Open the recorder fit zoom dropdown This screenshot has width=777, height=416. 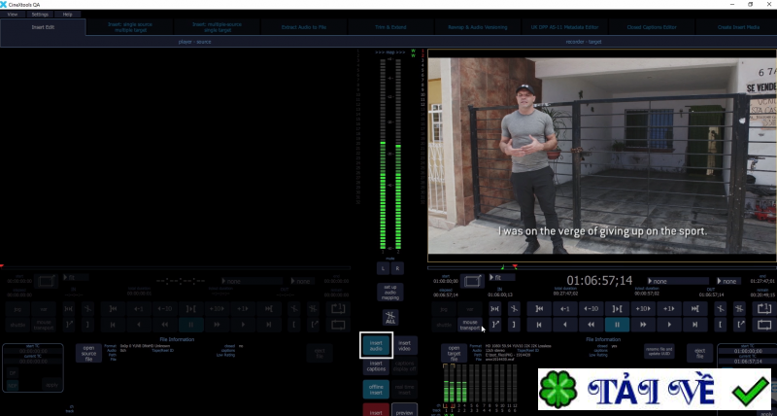coord(502,278)
